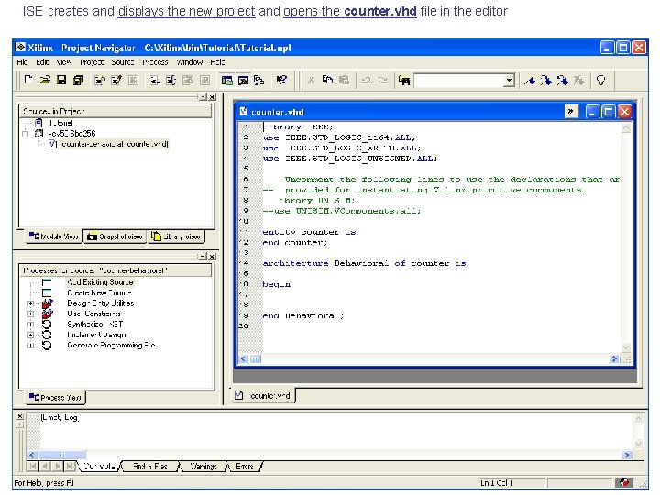Click inside the Find text combo box

[x=459, y=80]
